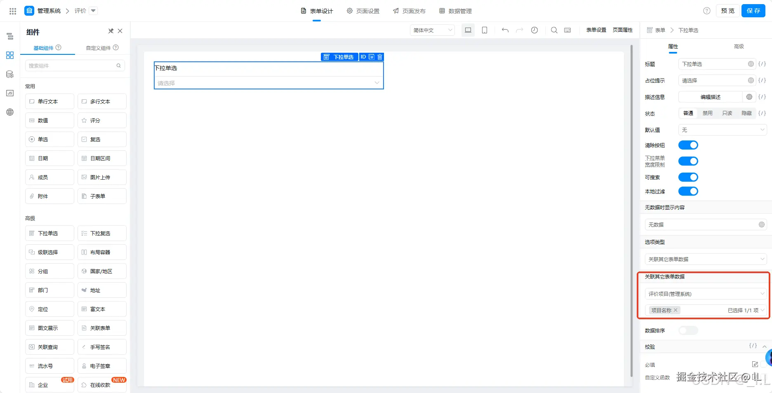
Task: Open the 自定义组件 tab
Action: [102, 48]
